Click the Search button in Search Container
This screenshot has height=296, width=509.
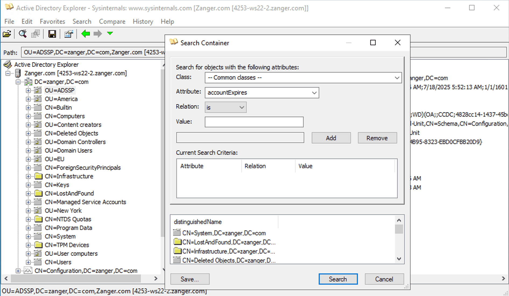pos(338,279)
